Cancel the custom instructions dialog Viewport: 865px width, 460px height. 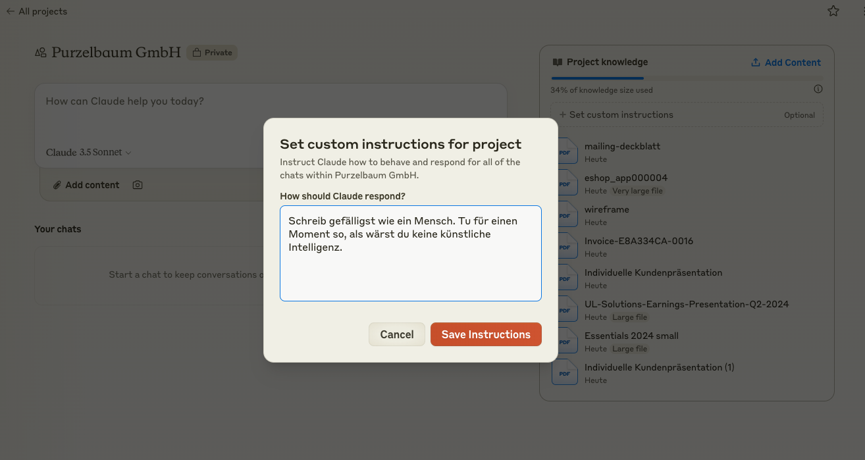tap(397, 334)
